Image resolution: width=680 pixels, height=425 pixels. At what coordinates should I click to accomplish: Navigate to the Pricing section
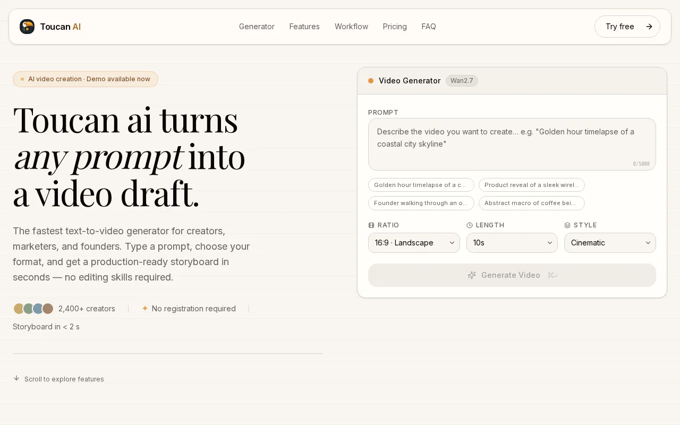tap(395, 27)
